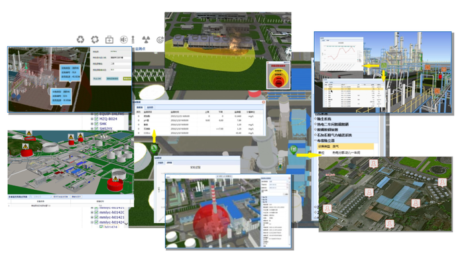Switch to second tab in monitoring data window
The image size is (464, 256).
tap(150, 107)
